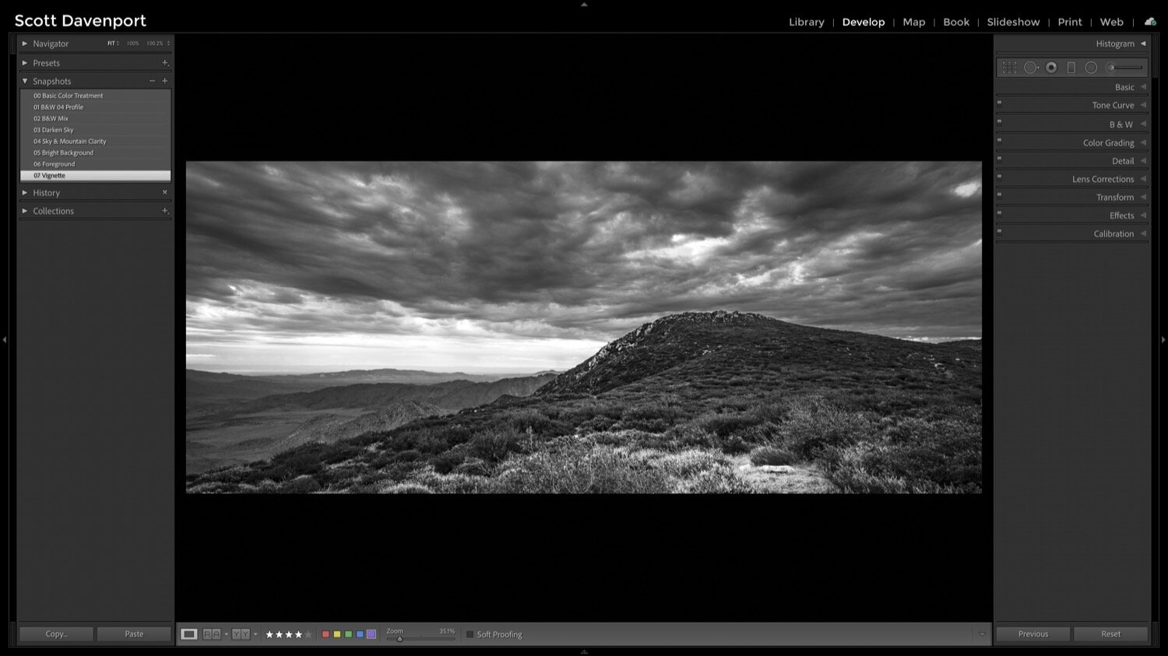Expand the Presets panel

pos(25,63)
